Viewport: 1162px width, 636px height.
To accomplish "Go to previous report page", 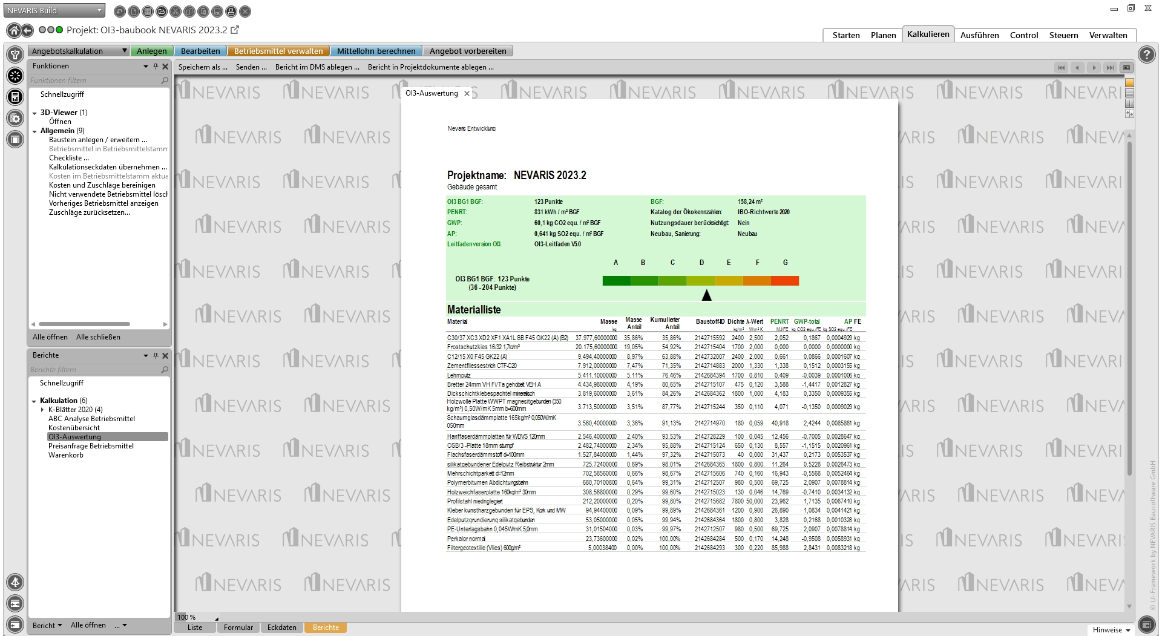I will pos(1077,68).
